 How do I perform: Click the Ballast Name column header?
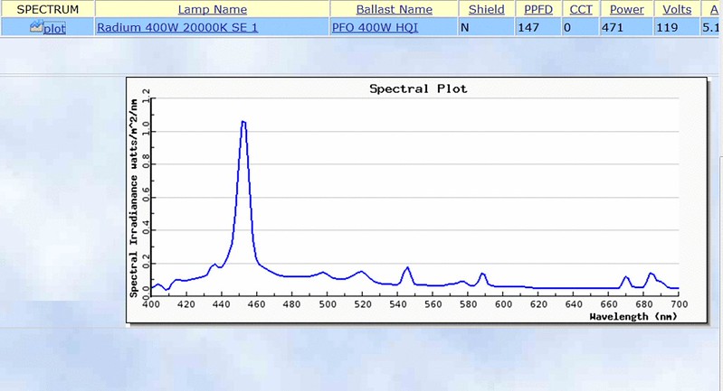pos(394,9)
